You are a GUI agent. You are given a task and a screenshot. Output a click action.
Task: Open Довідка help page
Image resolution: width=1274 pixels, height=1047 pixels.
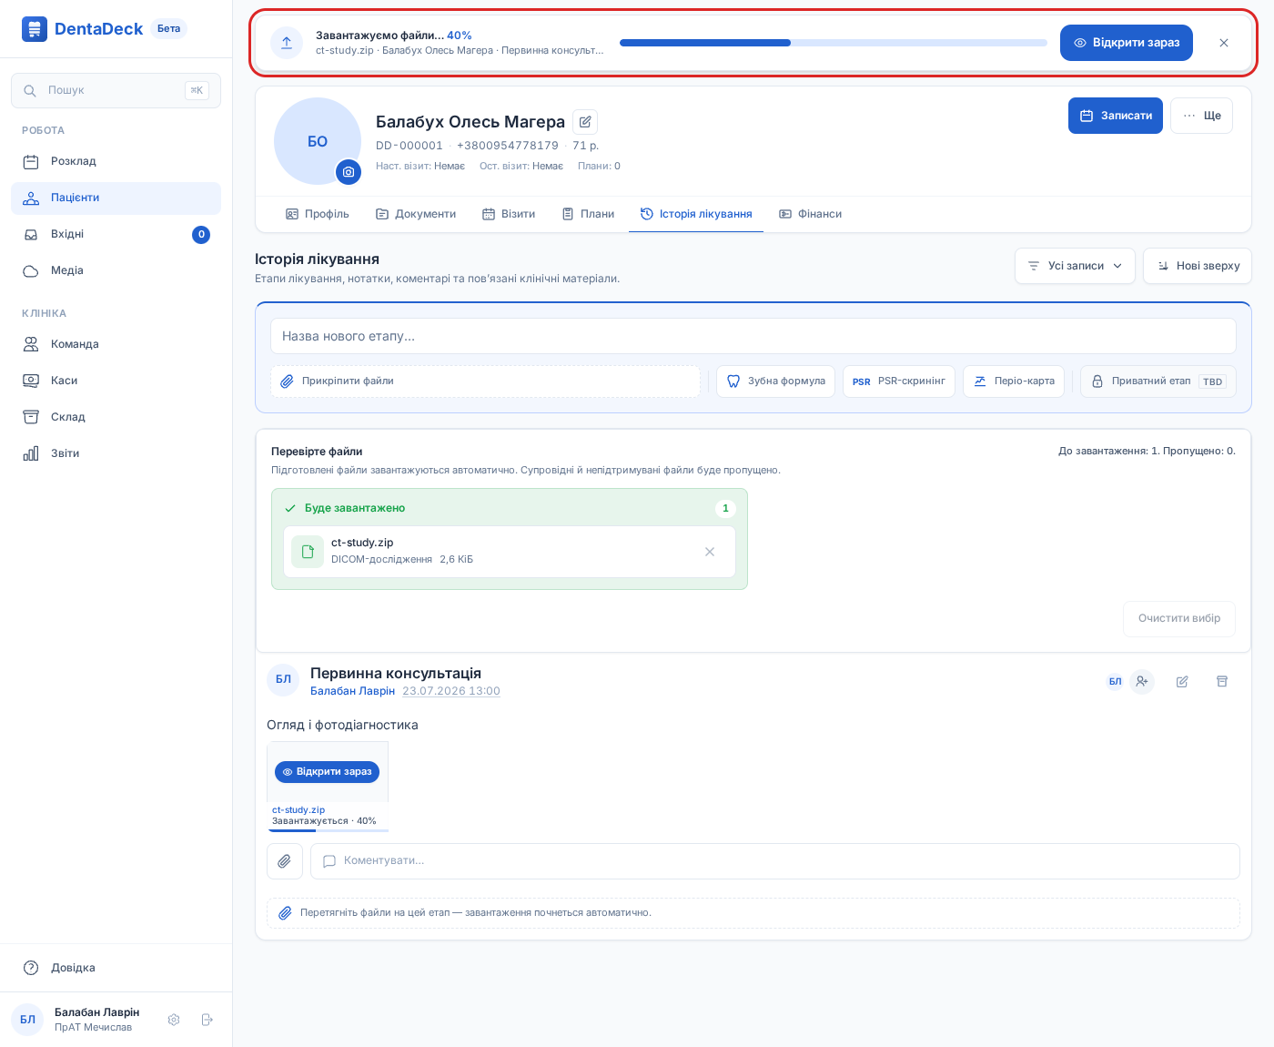click(x=116, y=968)
